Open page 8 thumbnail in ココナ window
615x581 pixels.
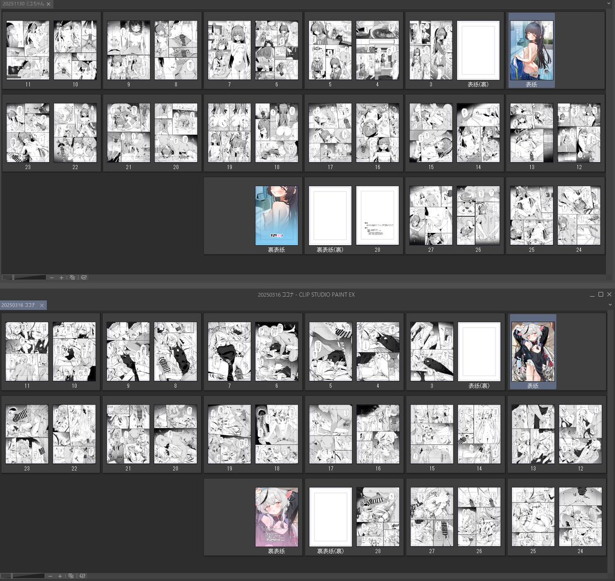tap(175, 352)
